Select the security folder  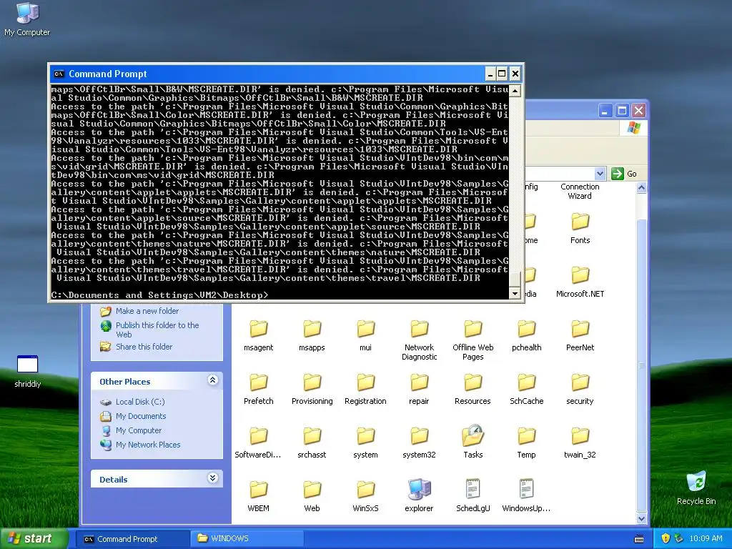pyautogui.click(x=580, y=390)
